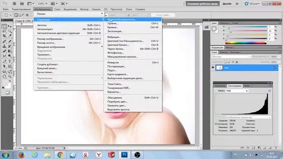The image size is (283, 159).
Task: Click the Magenta M slider handle
Action: (230, 32)
